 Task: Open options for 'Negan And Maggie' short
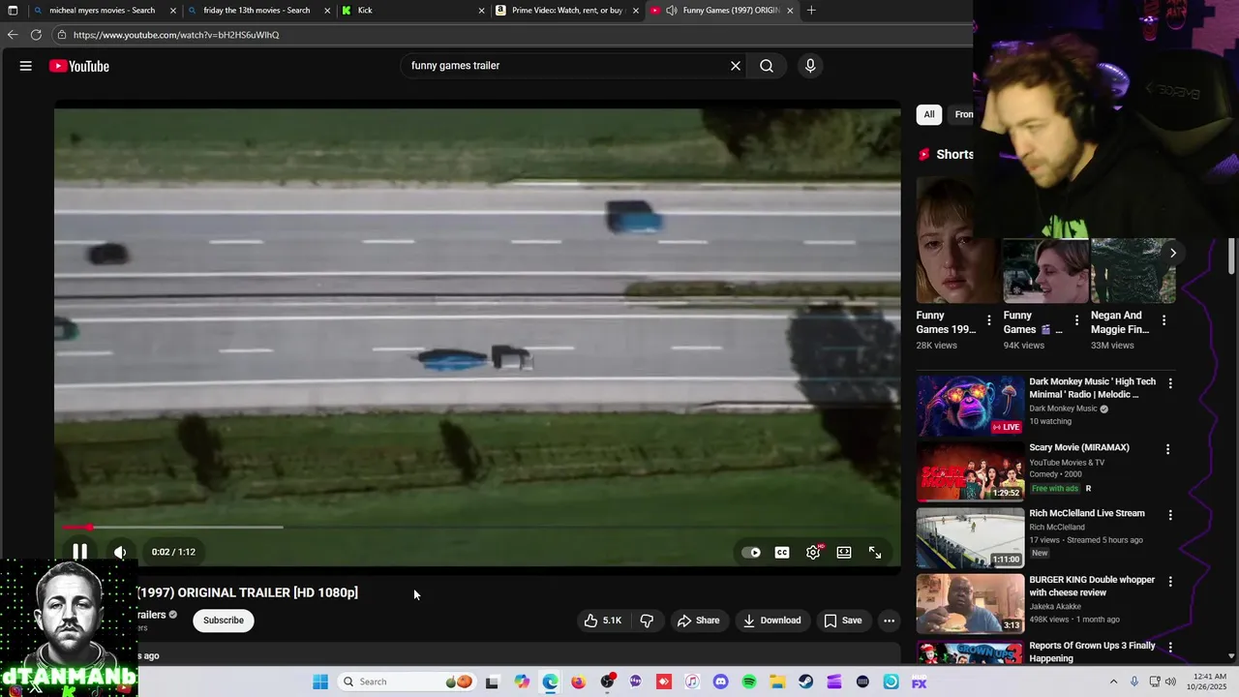pyautogui.click(x=1163, y=320)
